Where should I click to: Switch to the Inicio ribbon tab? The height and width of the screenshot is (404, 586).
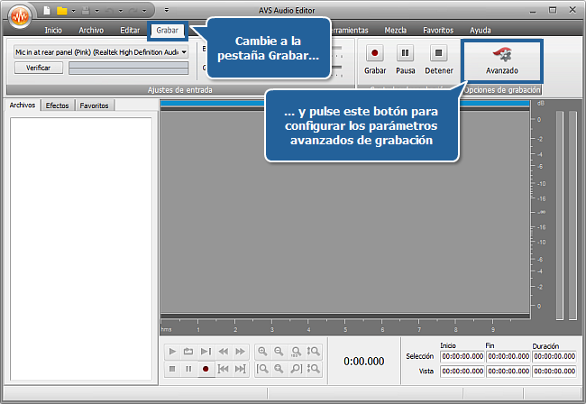[x=53, y=31]
